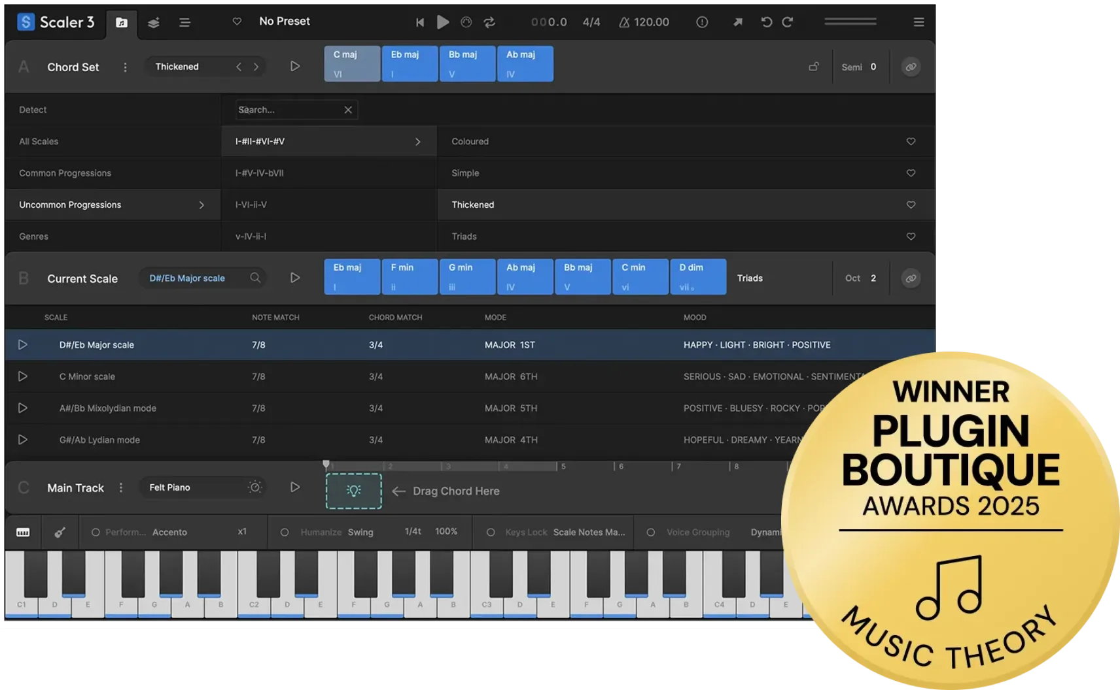Click the lightbulb chord suggestion slot
1120x690 pixels.
coord(354,491)
